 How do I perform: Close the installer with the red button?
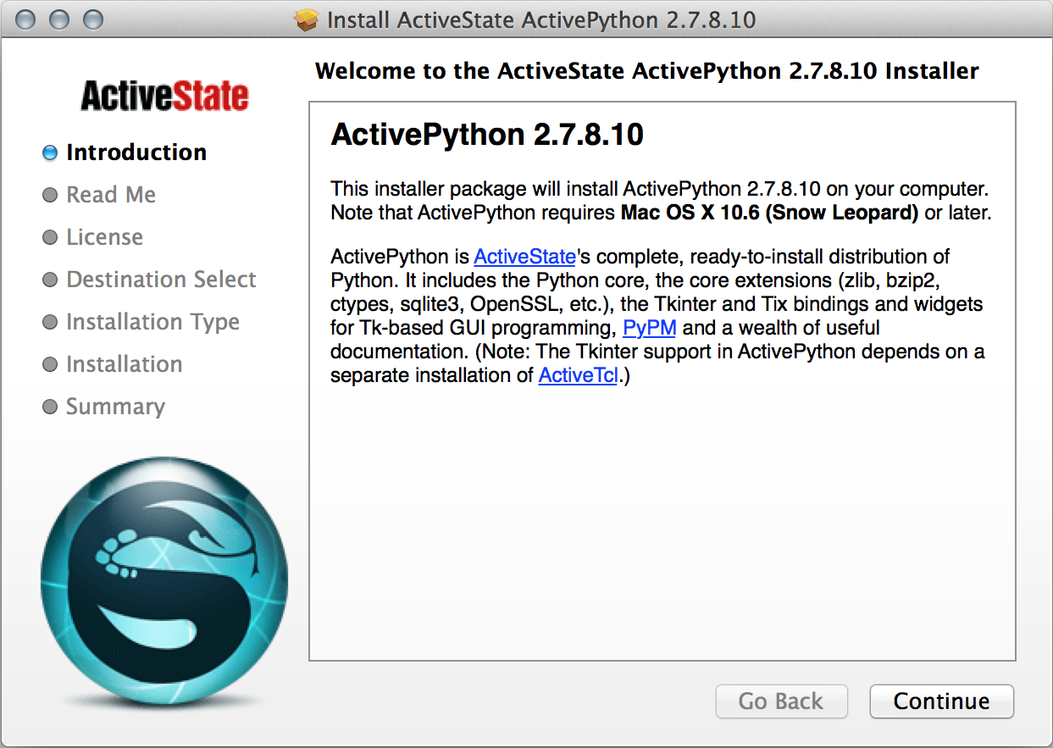(26, 19)
